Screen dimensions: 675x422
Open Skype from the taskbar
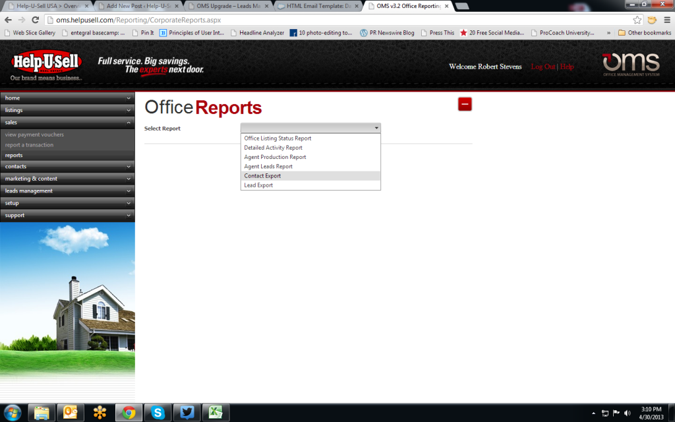(x=158, y=412)
